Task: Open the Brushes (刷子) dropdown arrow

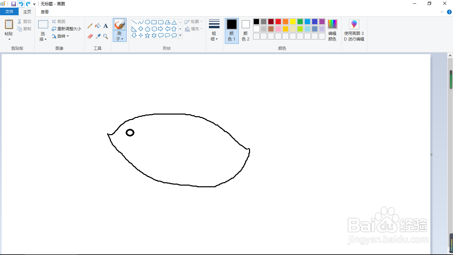Action: [x=119, y=37]
